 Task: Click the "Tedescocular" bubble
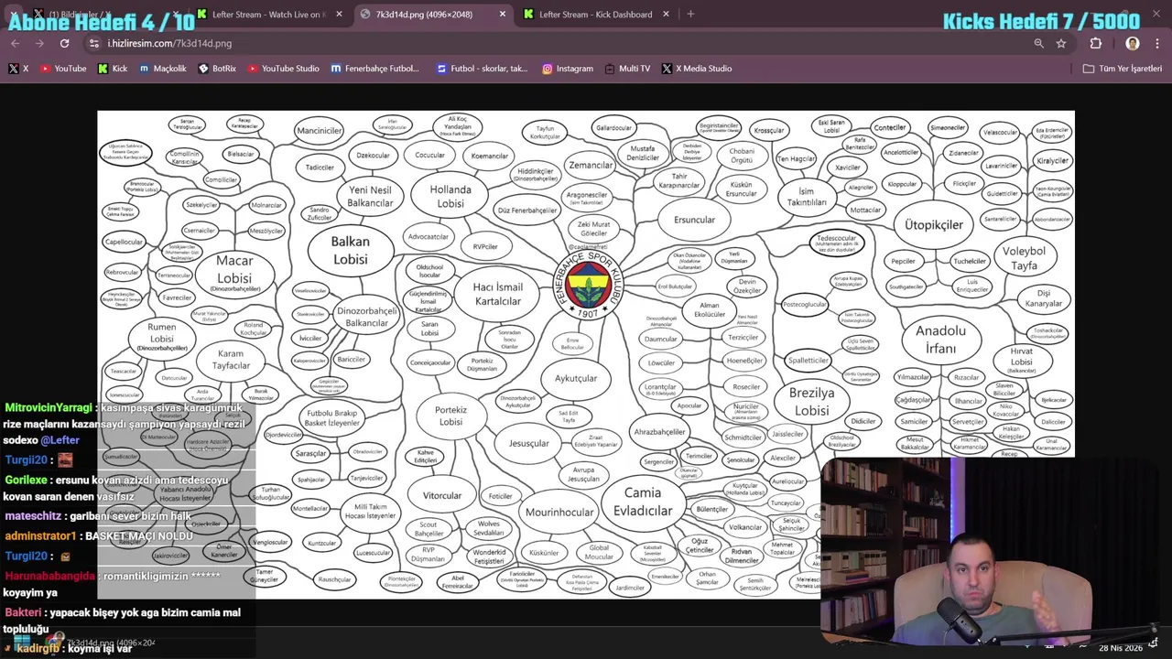click(837, 243)
